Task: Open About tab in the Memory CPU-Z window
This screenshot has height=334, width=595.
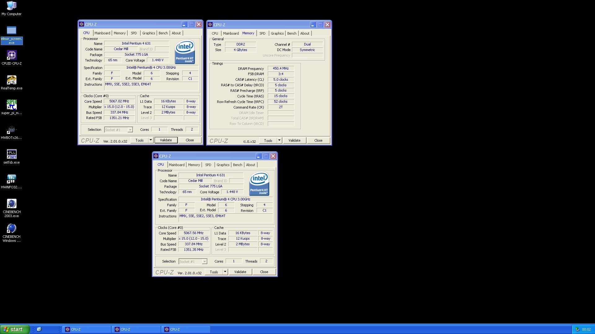Action: pyautogui.click(x=305, y=33)
